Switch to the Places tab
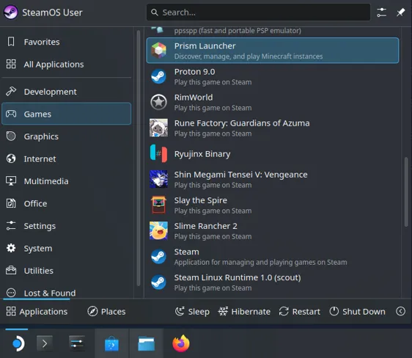Image resolution: width=412 pixels, height=358 pixels. pos(106,312)
